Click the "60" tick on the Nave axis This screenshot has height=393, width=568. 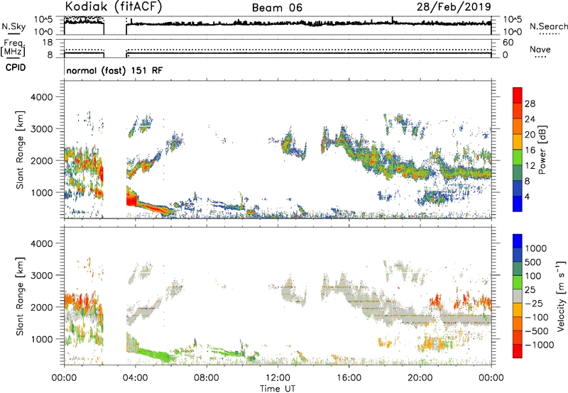[508, 43]
